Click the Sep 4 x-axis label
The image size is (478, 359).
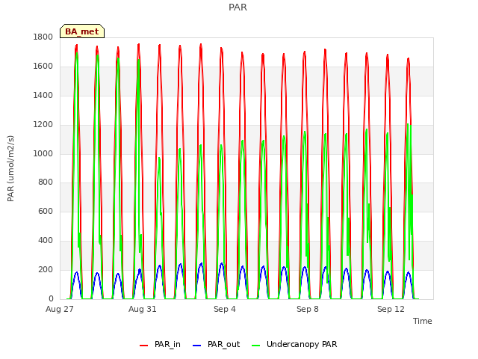click(225, 309)
